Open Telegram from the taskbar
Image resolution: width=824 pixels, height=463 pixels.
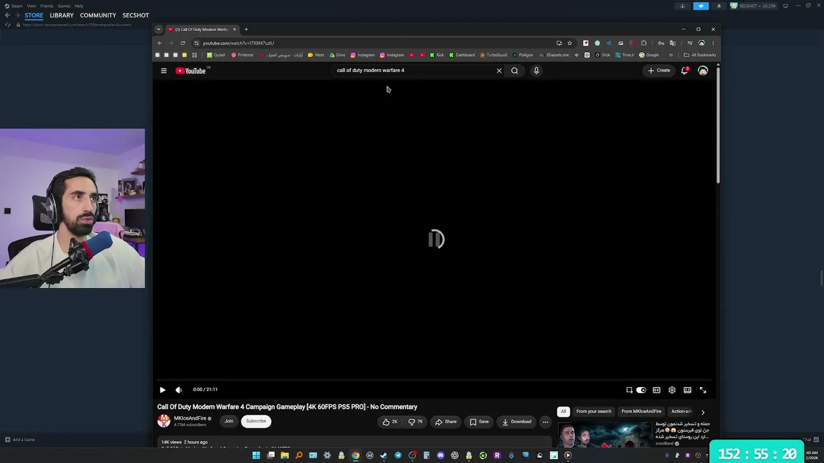tap(398, 455)
